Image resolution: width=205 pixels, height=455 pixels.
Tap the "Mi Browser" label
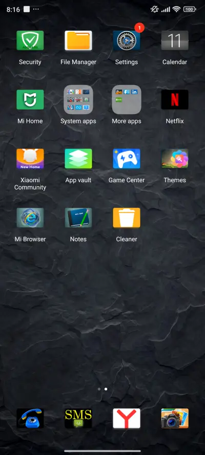(x=30, y=240)
